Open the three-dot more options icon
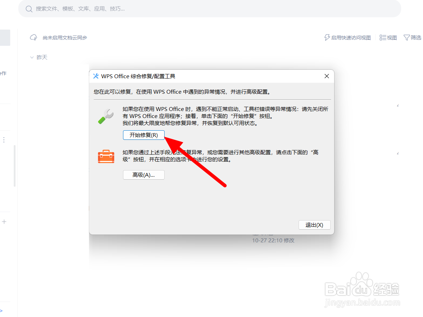 click(x=4, y=139)
